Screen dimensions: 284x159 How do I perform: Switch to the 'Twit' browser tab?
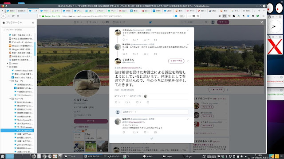(44, 11)
